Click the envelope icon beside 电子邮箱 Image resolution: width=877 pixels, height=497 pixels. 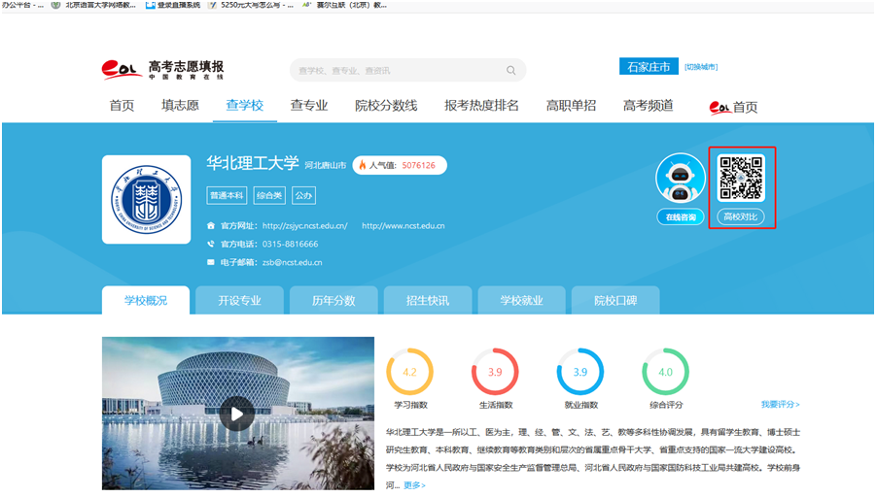(x=211, y=262)
